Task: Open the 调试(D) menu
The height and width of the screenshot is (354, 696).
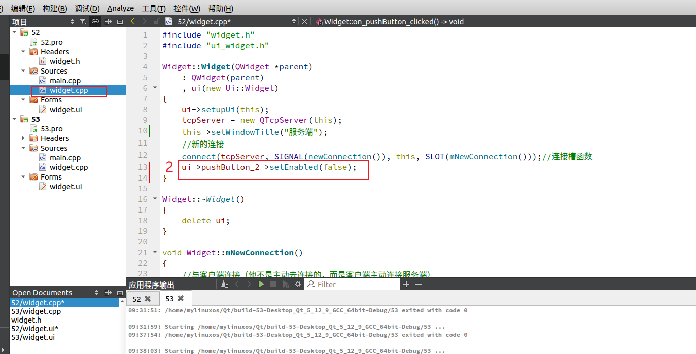Action: 87,8
